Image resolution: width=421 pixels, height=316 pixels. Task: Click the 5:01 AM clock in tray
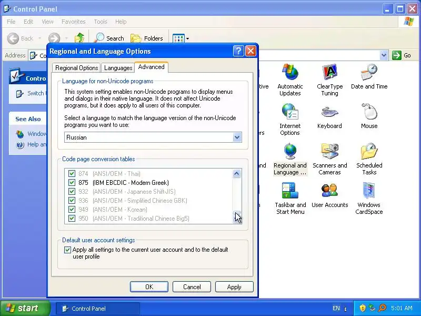[x=402, y=308]
